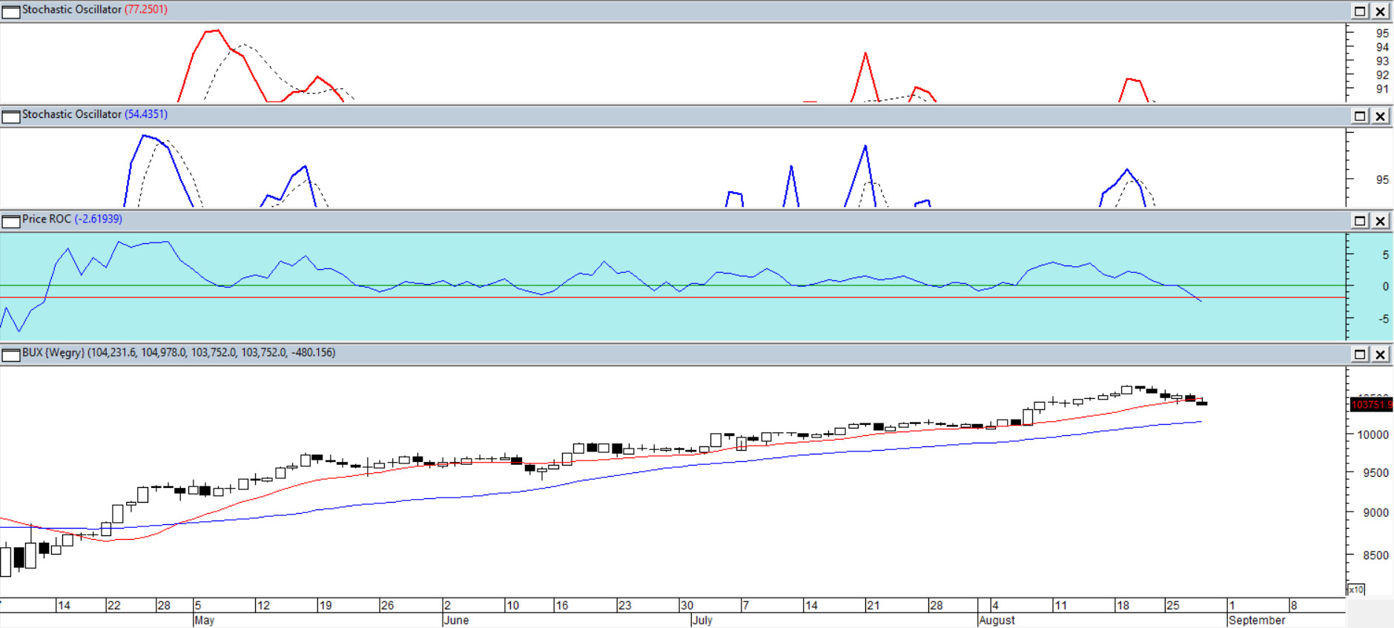Click the red 103751.8 last price label
The width and height of the screenshot is (1394, 628).
pyautogui.click(x=1371, y=405)
